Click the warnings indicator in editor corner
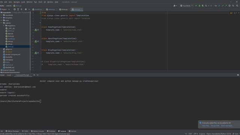 (x=233, y=13)
